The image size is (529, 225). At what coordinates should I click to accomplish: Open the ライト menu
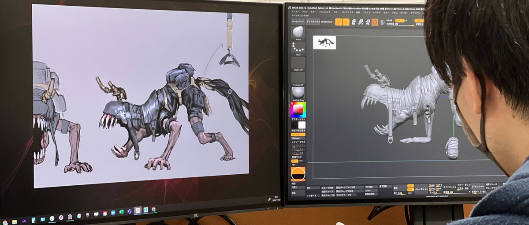pyautogui.click(x=387, y=12)
